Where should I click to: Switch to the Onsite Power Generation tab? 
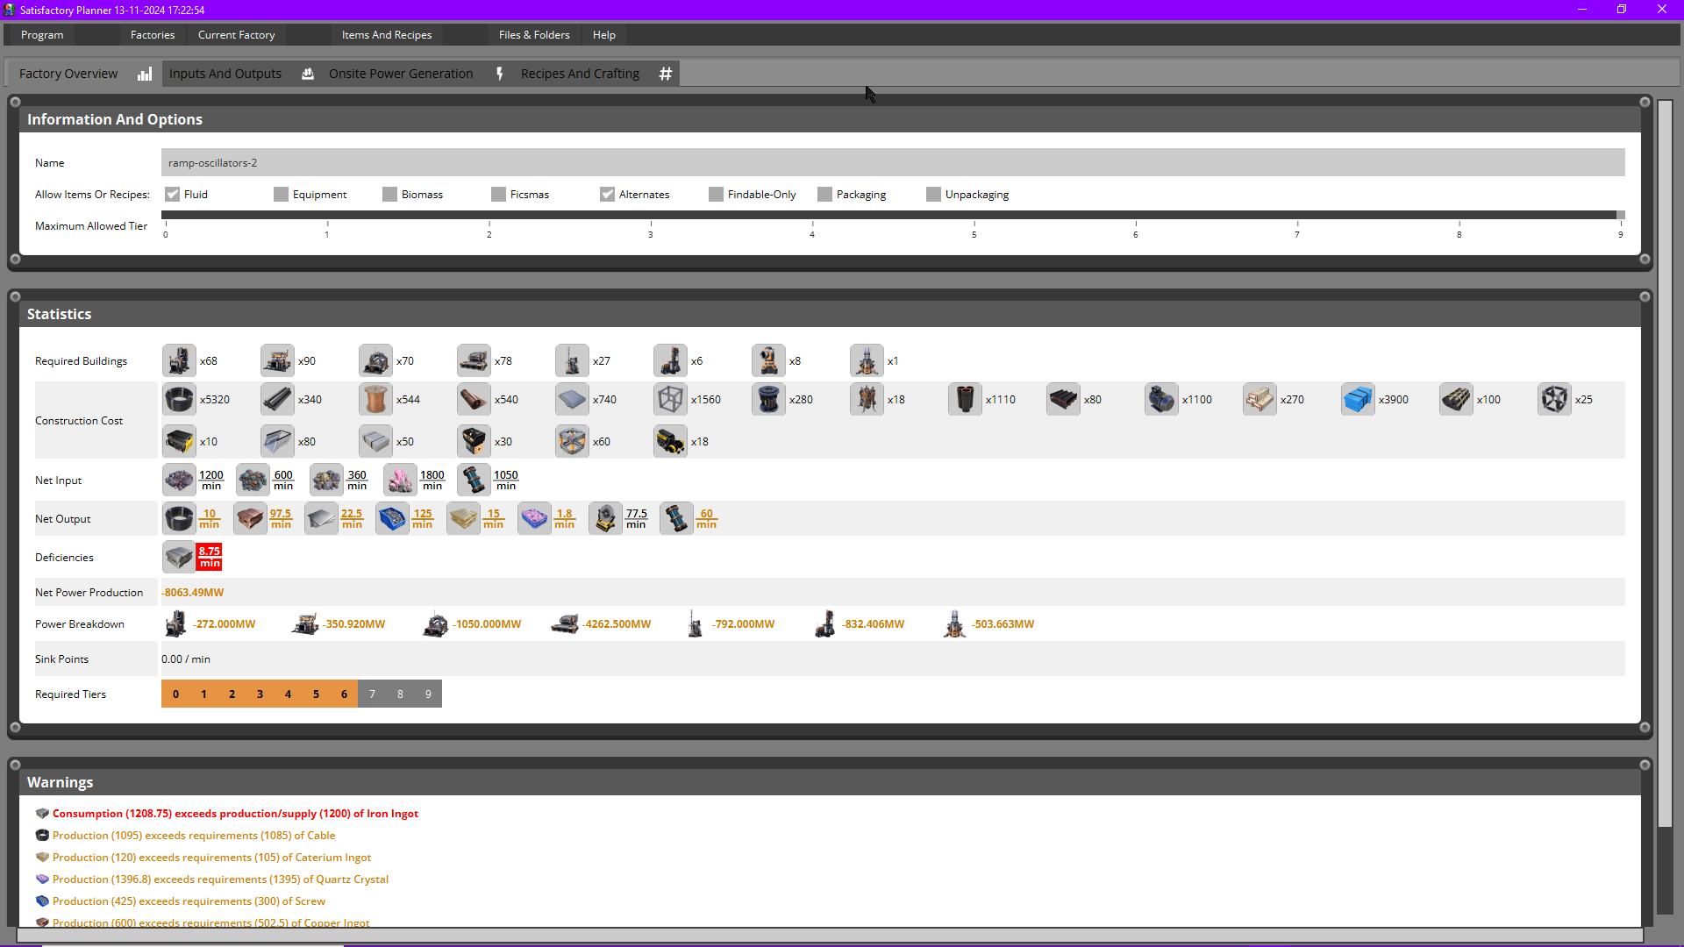tap(401, 74)
